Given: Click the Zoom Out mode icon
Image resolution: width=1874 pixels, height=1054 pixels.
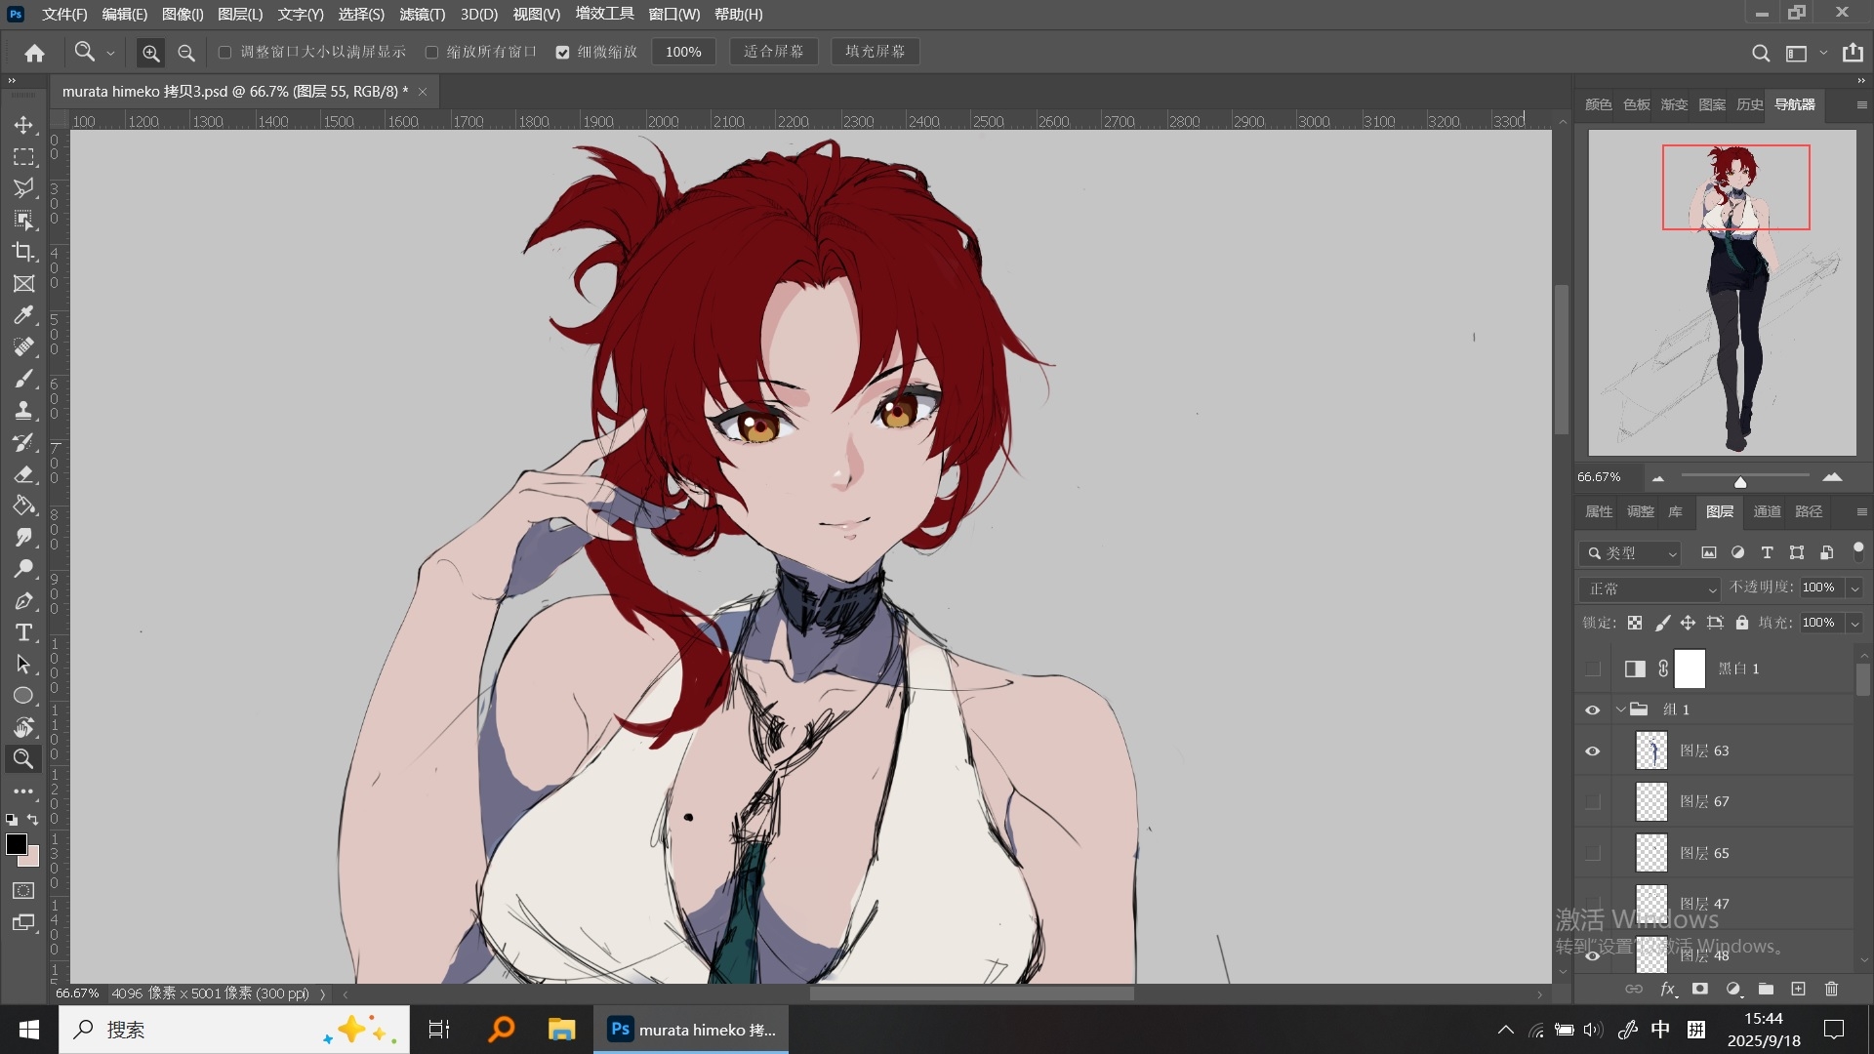Looking at the screenshot, I should click(186, 53).
